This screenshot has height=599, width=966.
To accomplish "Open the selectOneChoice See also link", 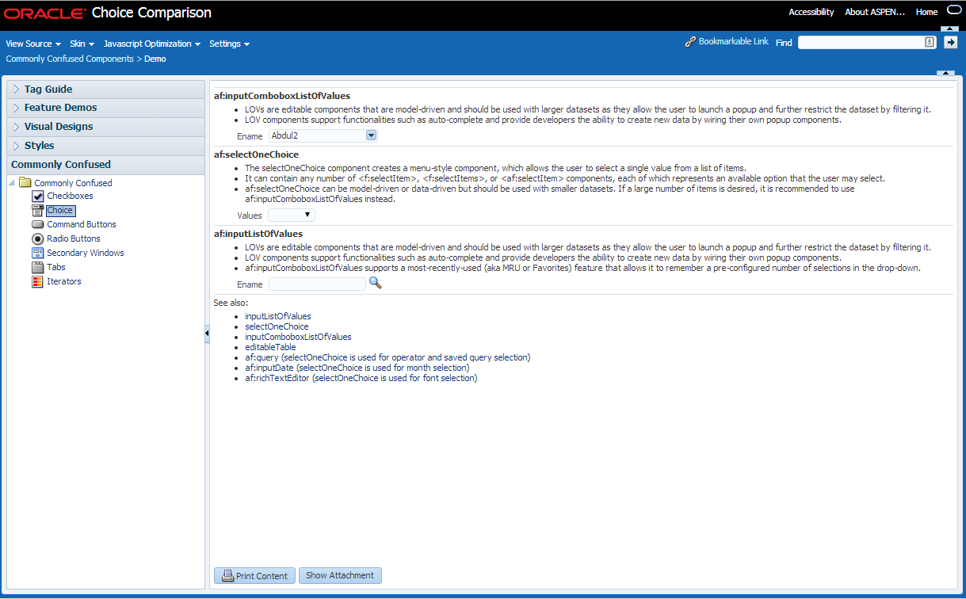I will pyautogui.click(x=277, y=327).
